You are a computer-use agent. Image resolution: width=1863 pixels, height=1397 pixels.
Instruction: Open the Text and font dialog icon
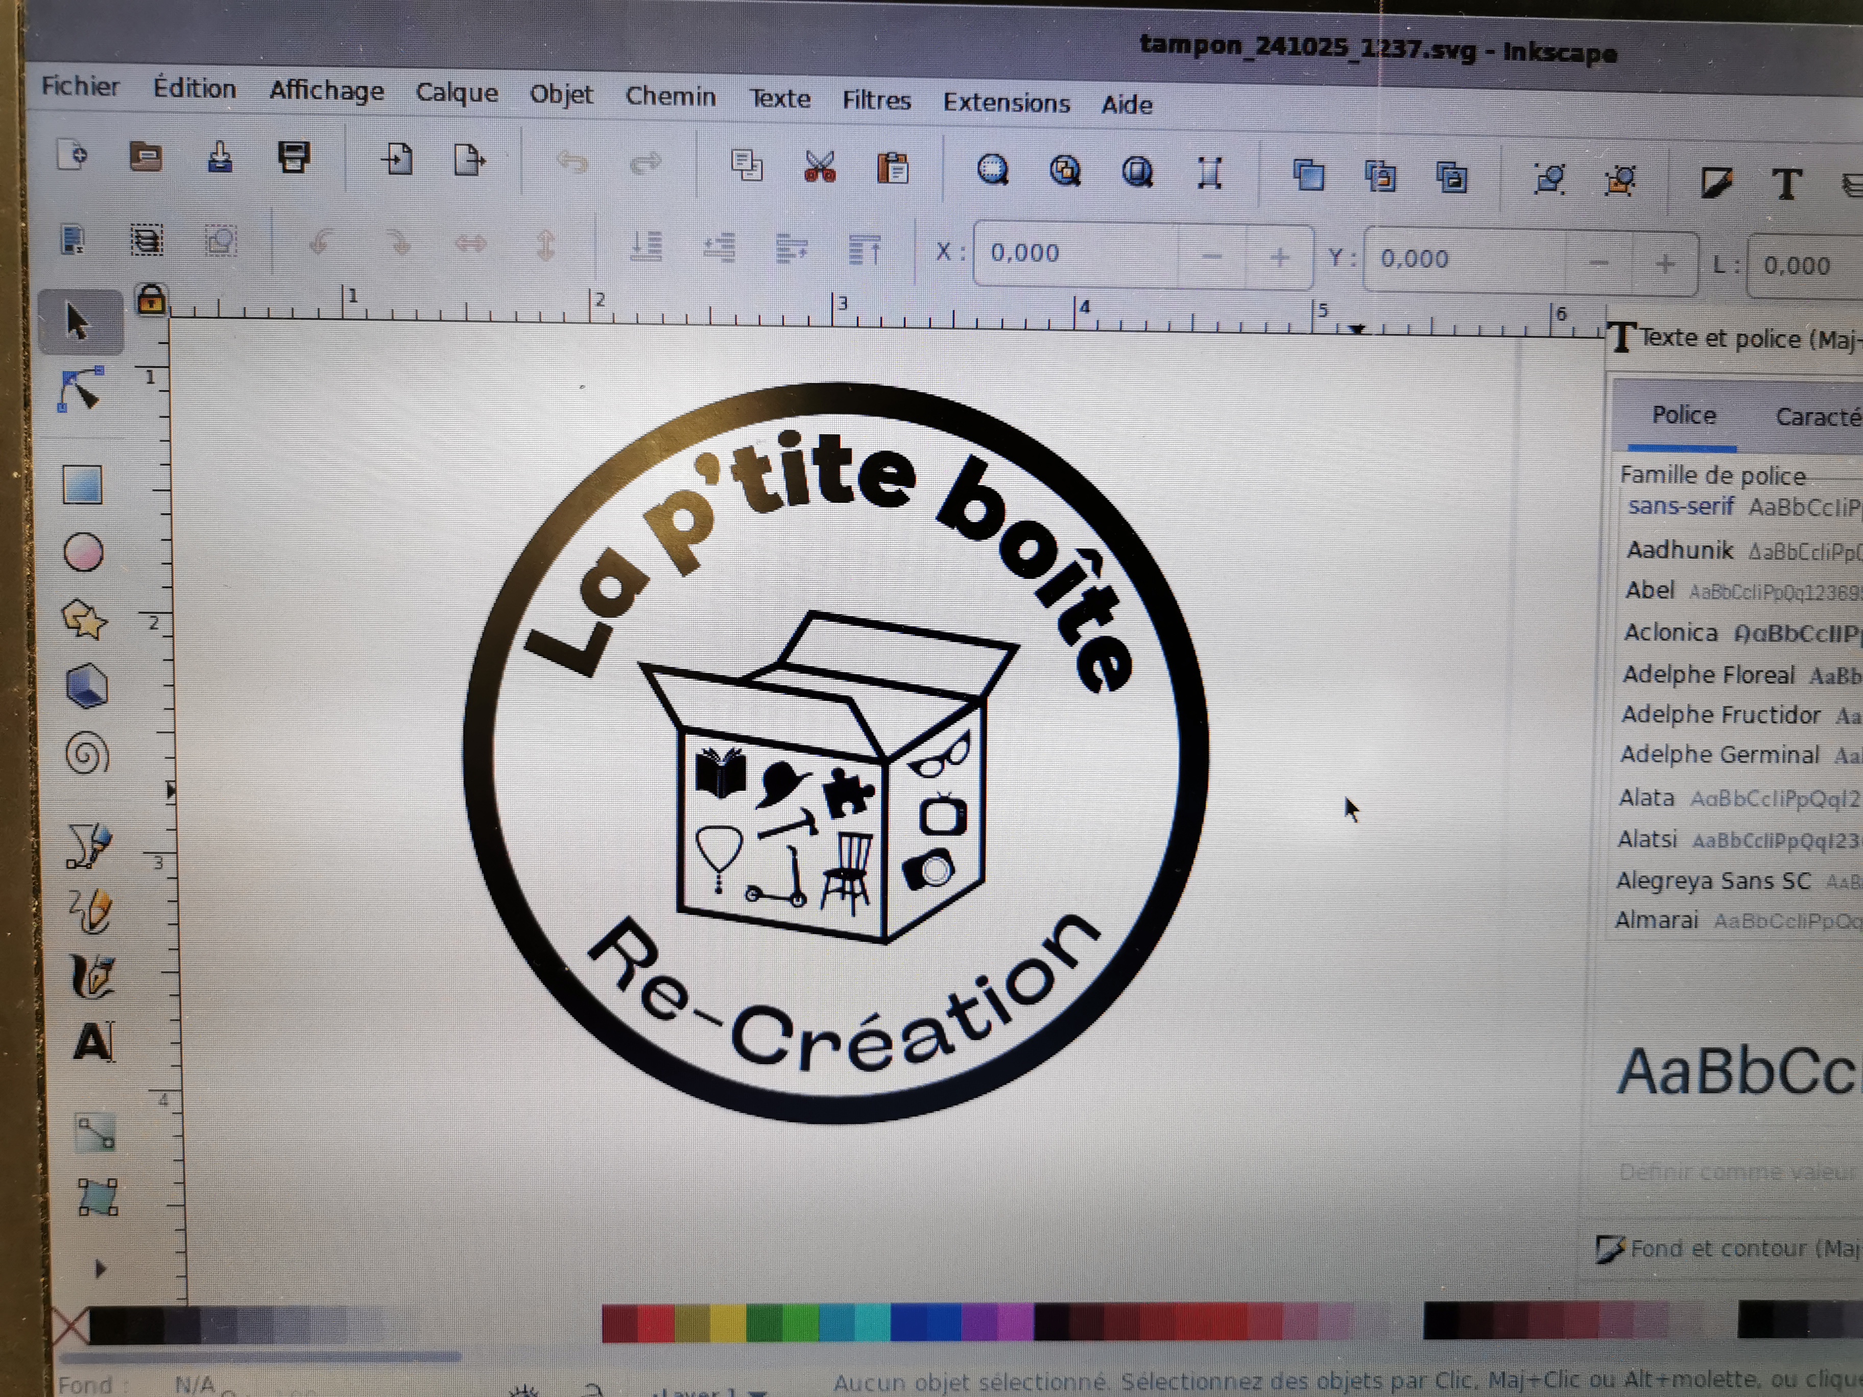pyautogui.click(x=1786, y=184)
